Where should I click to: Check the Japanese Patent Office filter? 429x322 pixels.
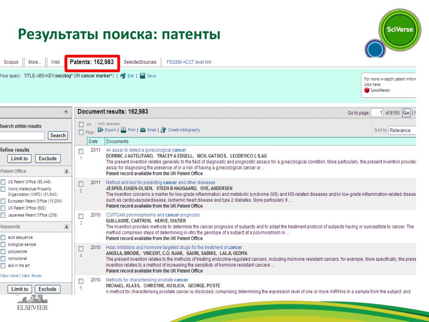(3, 215)
